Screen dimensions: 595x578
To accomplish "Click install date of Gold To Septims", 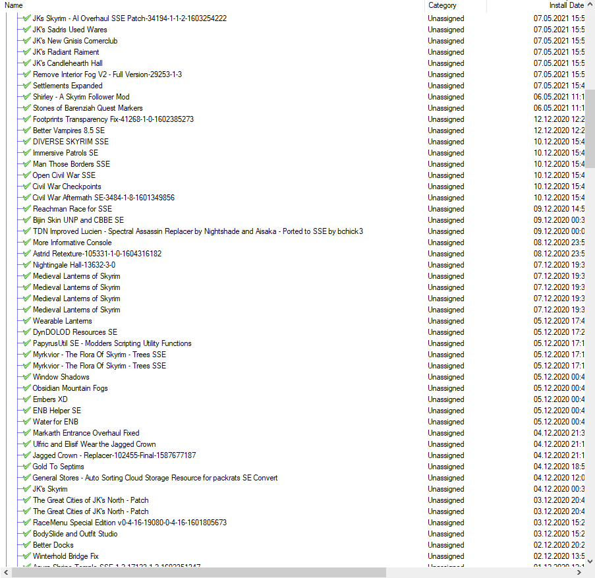I will click(x=559, y=467).
